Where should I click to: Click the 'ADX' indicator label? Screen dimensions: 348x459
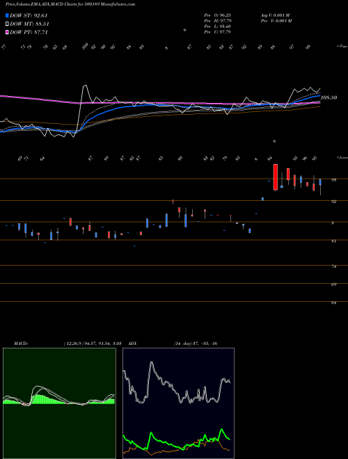[x=132, y=344]
